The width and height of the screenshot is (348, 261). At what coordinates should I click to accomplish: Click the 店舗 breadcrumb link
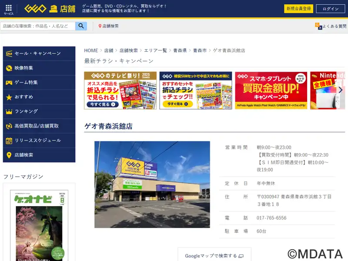(x=109, y=50)
